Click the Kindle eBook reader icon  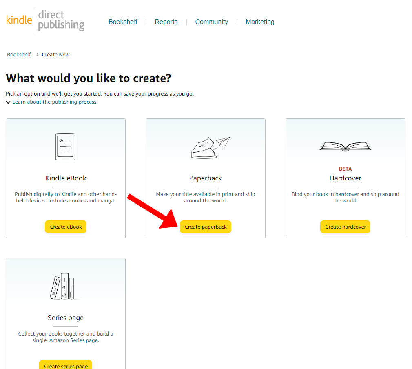point(65,147)
